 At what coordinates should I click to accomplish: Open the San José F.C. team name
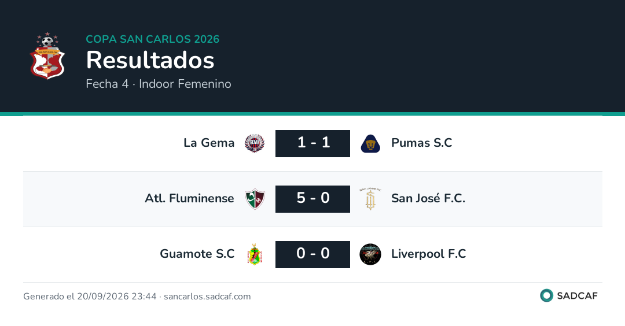tap(428, 198)
